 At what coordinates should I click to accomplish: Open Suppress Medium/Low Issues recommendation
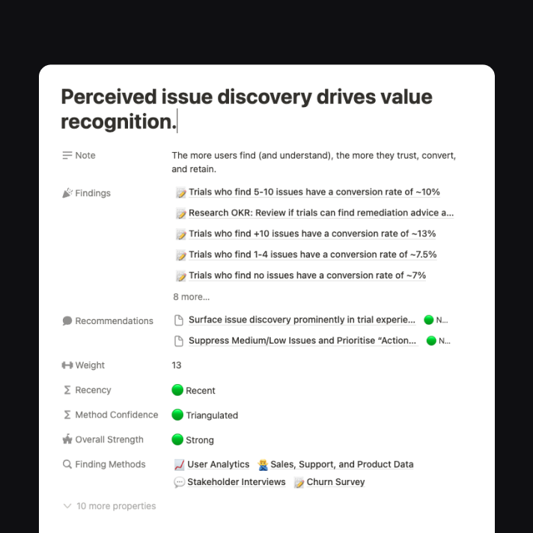point(302,341)
